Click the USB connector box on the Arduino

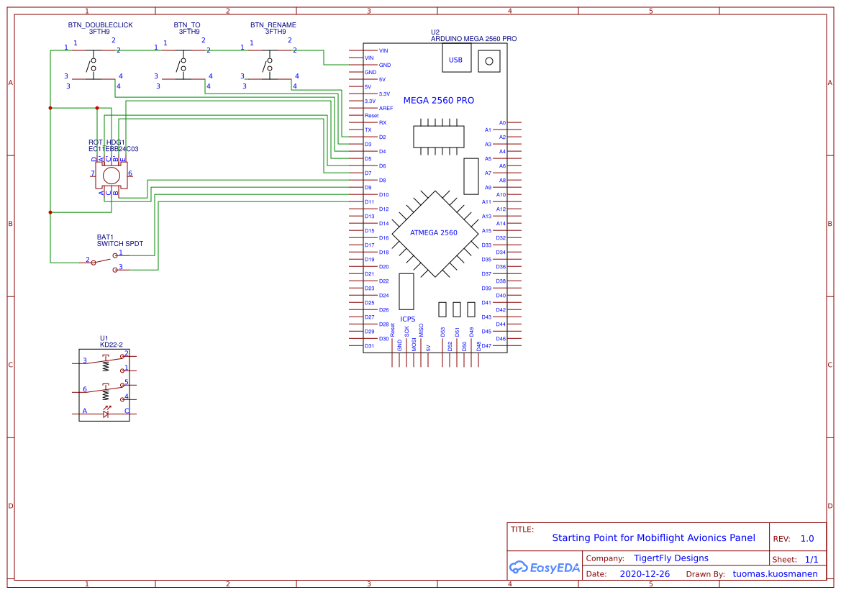456,58
